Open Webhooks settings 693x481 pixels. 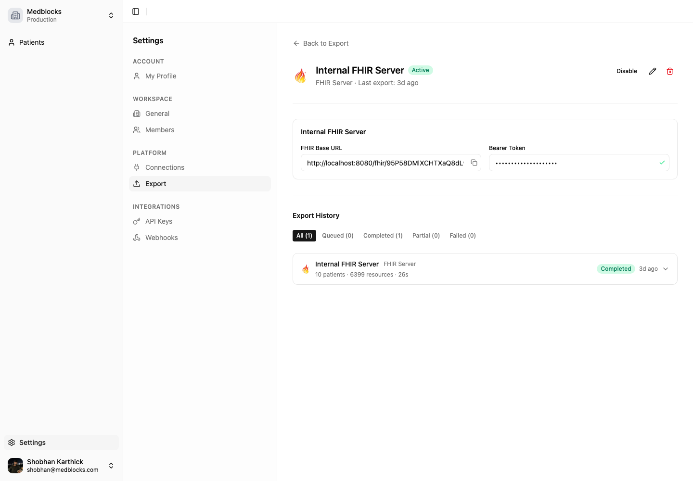point(200,238)
